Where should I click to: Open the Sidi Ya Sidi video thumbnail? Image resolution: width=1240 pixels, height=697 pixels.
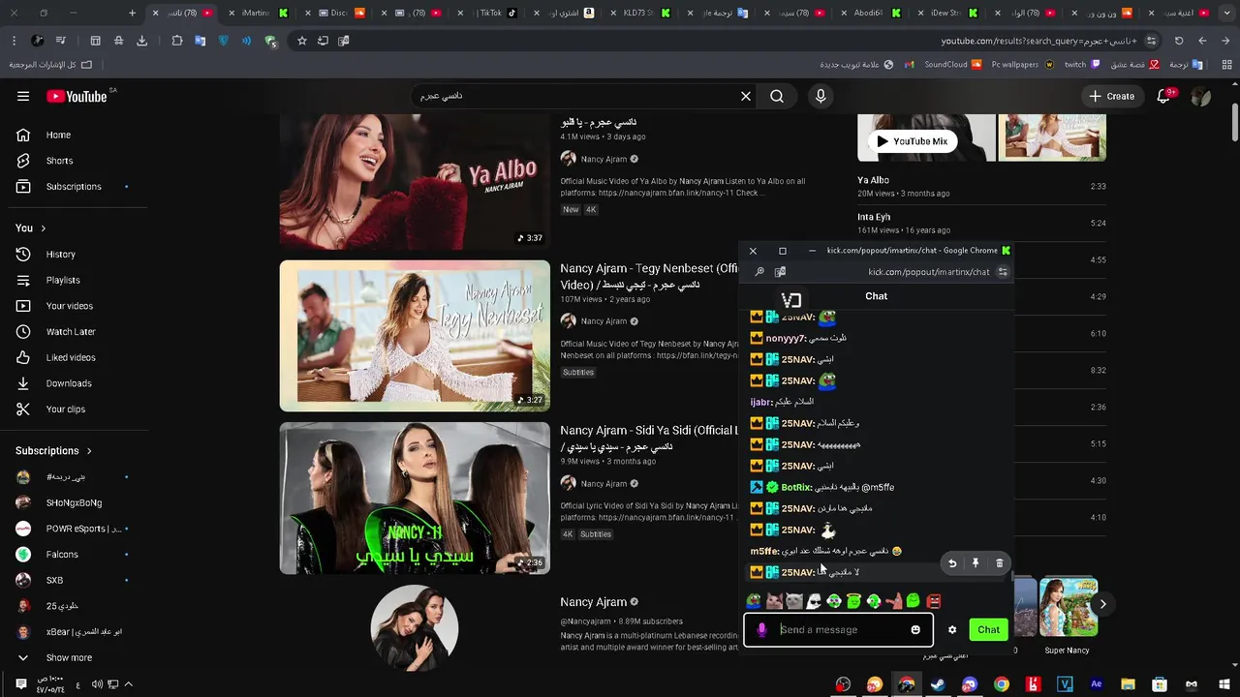(x=415, y=498)
